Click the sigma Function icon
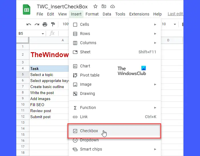This screenshot has height=156, width=200. 75,108
